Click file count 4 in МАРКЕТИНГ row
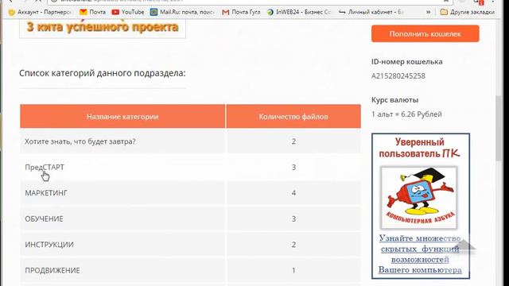This screenshot has height=286, width=509. (293, 193)
